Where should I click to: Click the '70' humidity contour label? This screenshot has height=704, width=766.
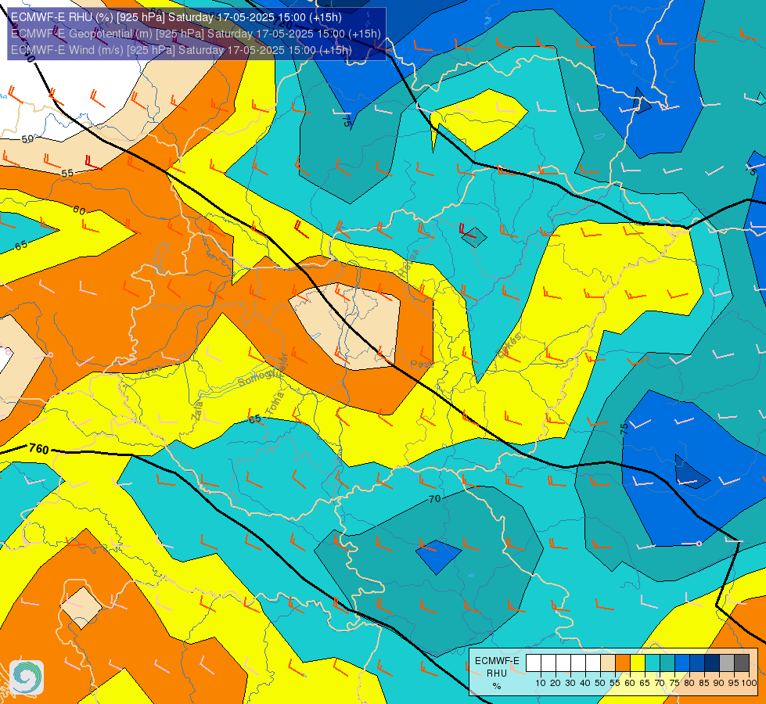pos(434,499)
